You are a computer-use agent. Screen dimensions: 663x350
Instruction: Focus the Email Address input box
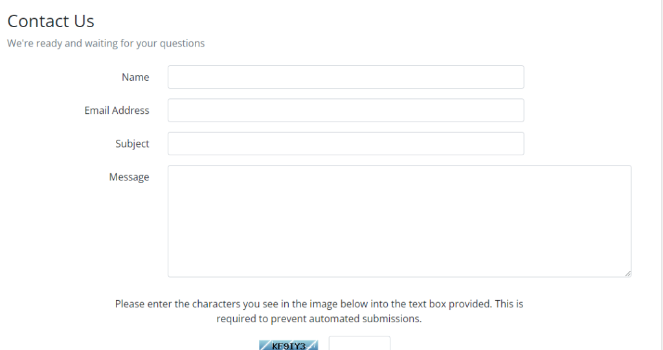click(x=346, y=111)
